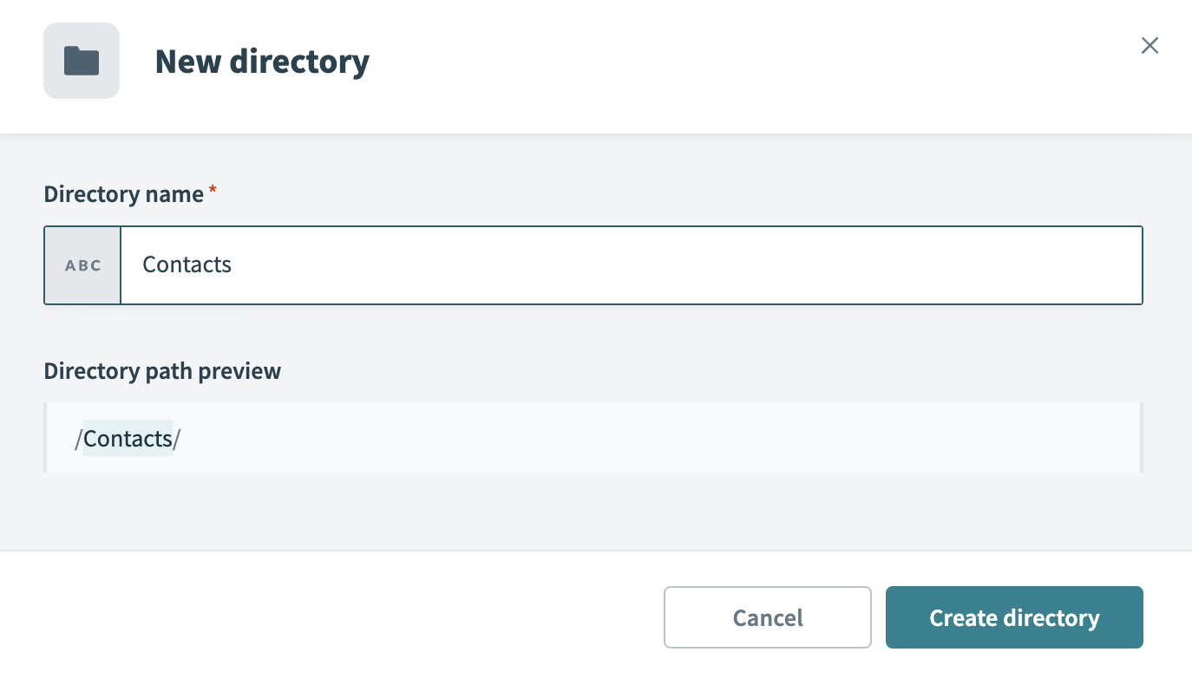
Task: Click the Directory name label
Action: pyautogui.click(x=124, y=194)
